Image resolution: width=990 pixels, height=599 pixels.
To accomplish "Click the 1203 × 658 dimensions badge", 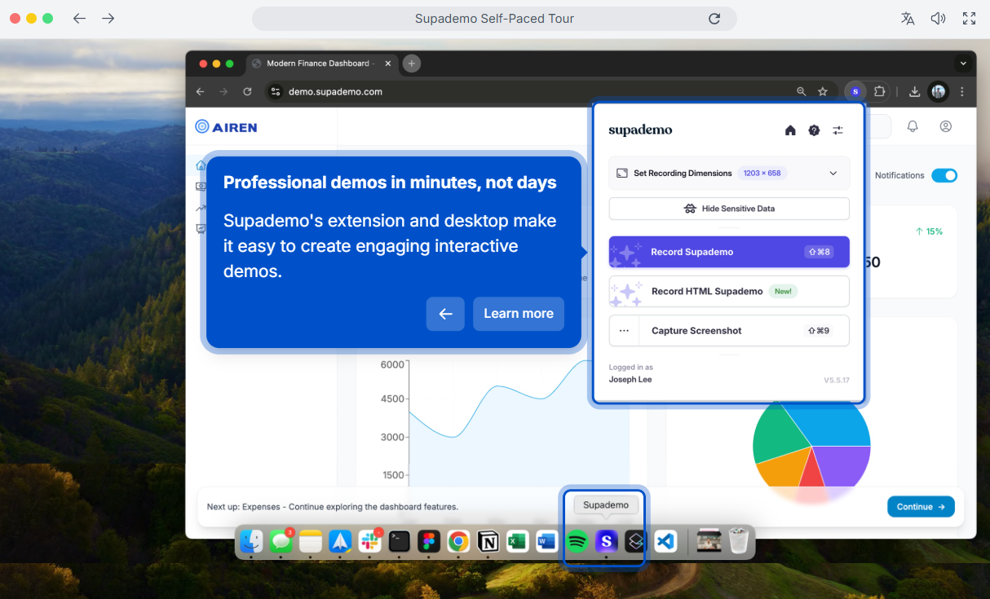I will click(762, 173).
